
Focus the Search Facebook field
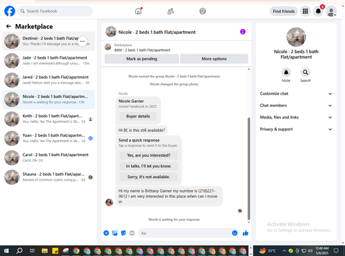(x=55, y=11)
